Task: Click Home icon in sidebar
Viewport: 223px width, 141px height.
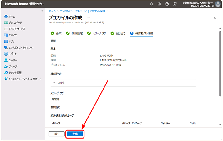Action: [6, 17]
